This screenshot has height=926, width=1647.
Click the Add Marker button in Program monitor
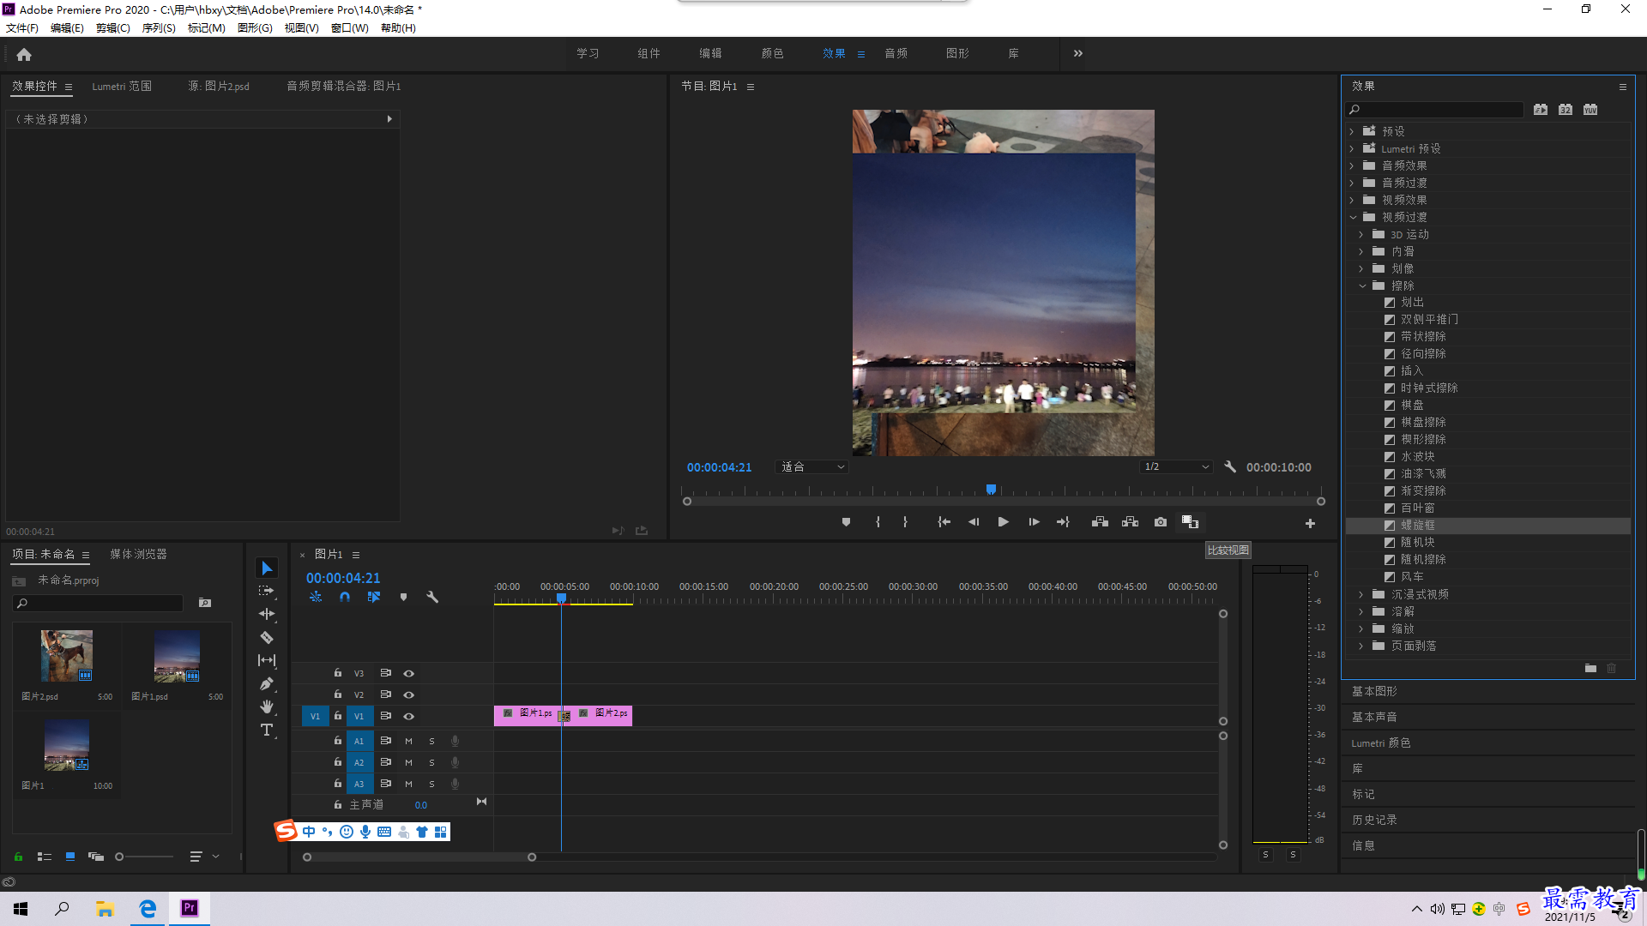tap(846, 522)
